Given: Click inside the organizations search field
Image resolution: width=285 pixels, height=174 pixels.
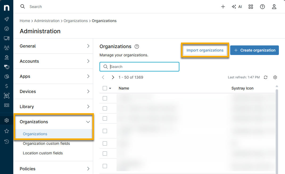Looking at the screenshot, I should [139, 67].
